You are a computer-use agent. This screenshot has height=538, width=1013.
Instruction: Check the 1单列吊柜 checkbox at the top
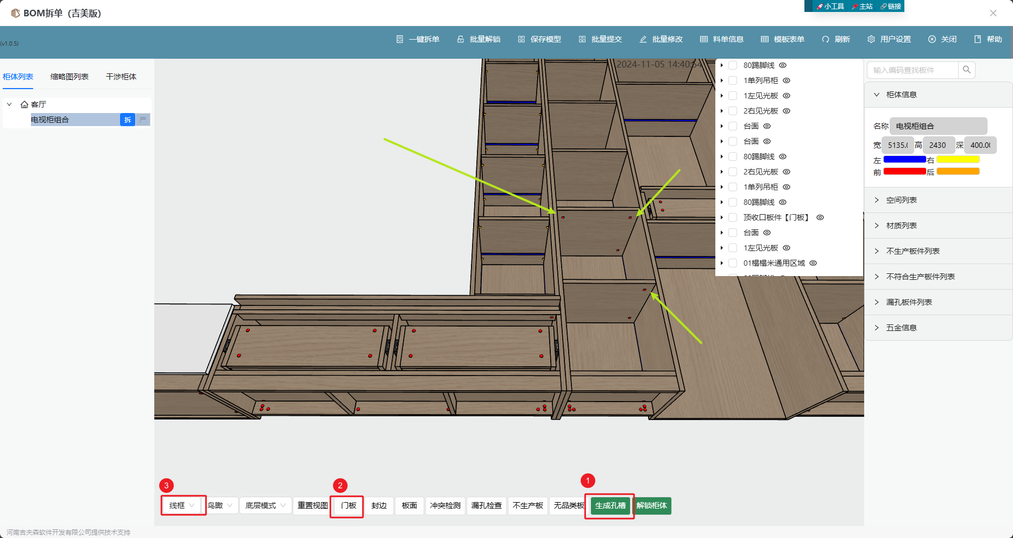click(733, 80)
